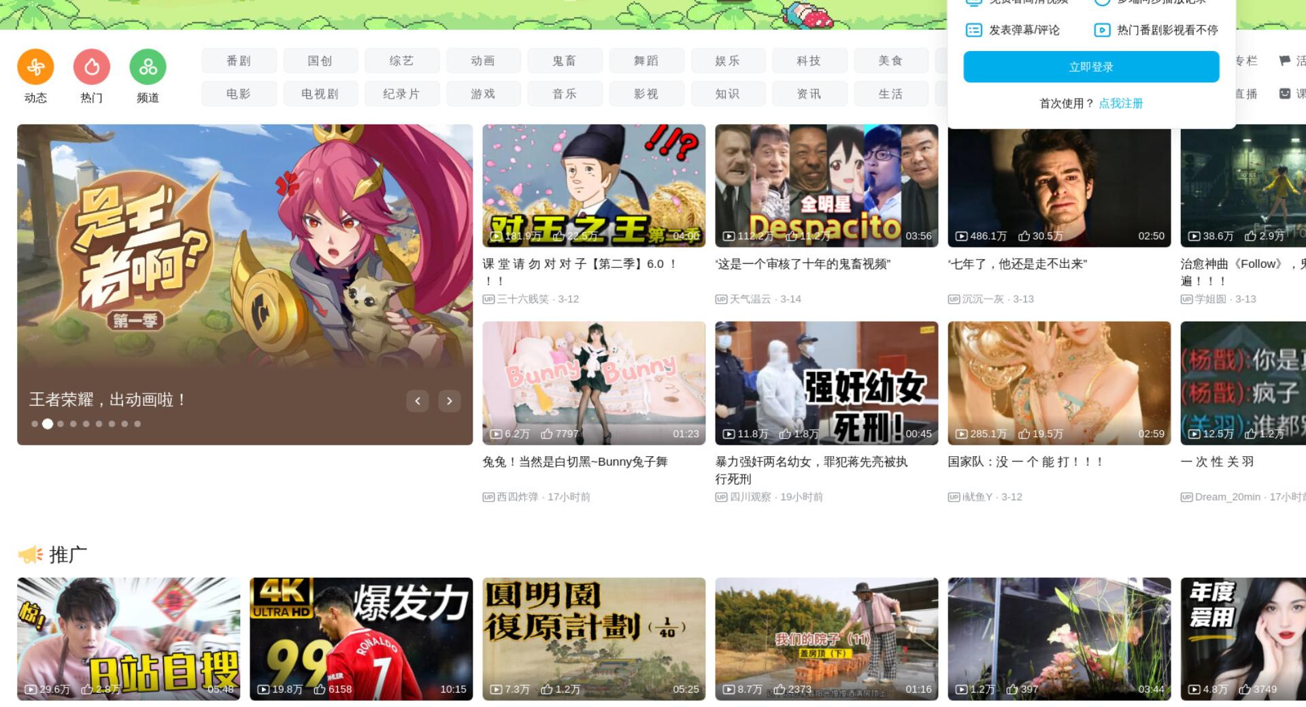
Task: Open the 资讯 category
Action: (x=809, y=94)
